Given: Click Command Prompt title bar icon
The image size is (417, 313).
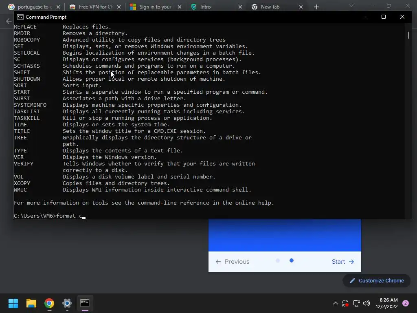Looking at the screenshot, I should coord(20,17).
